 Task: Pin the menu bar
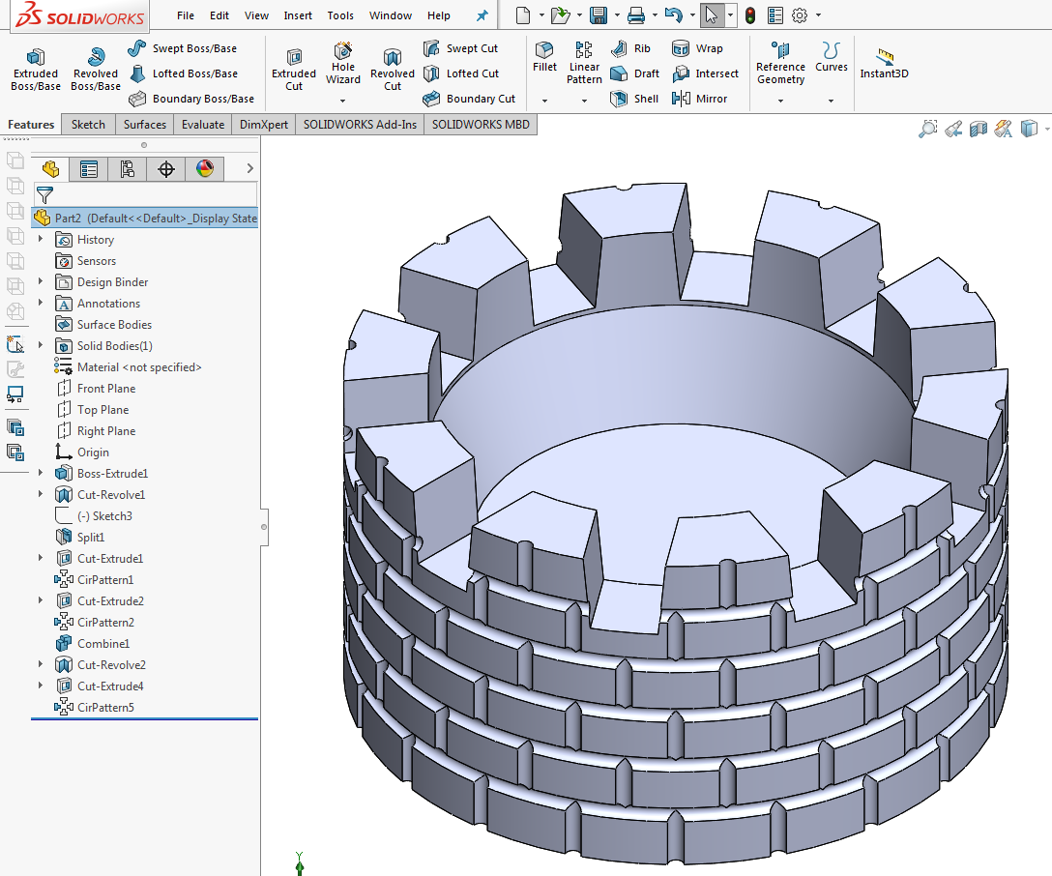(482, 15)
